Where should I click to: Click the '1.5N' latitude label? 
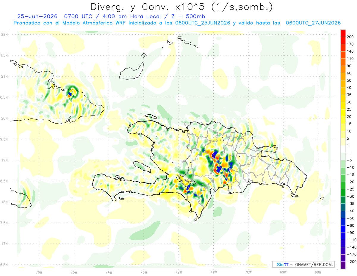pos(5,55)
